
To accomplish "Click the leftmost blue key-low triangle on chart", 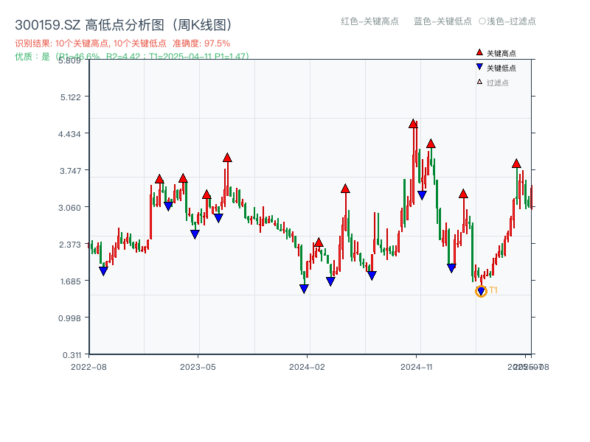I will tap(104, 271).
